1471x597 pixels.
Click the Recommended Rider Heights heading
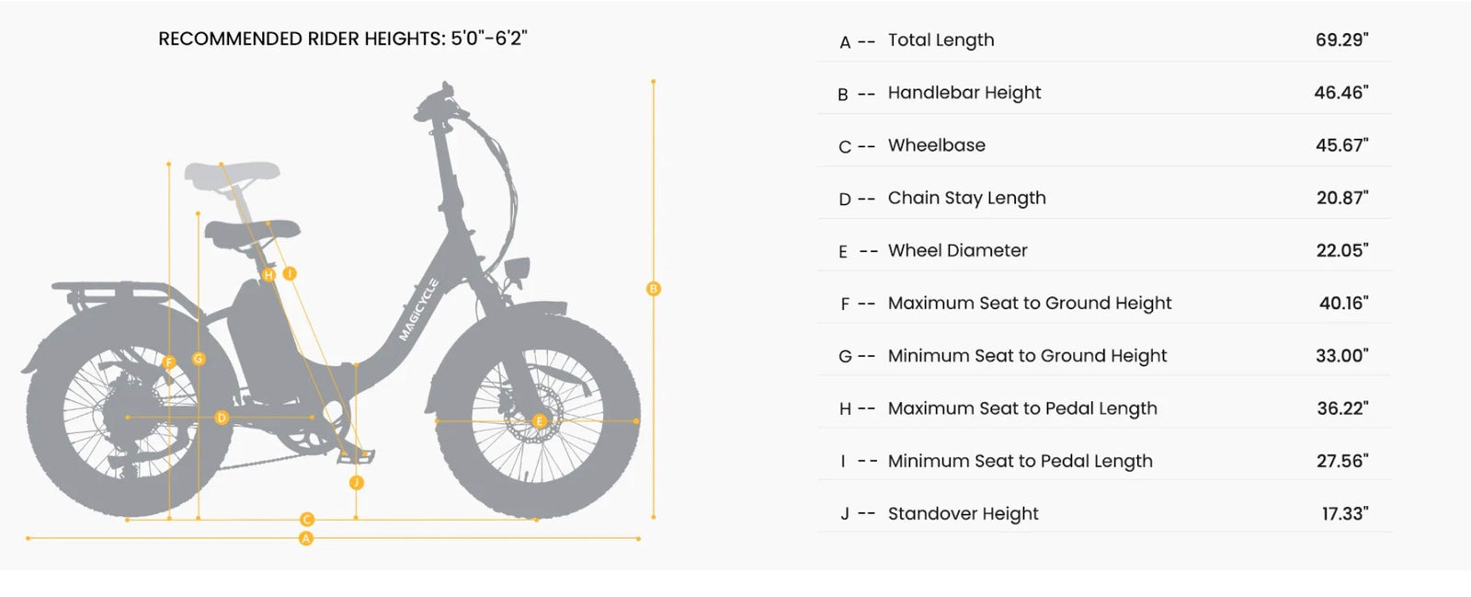[342, 39]
